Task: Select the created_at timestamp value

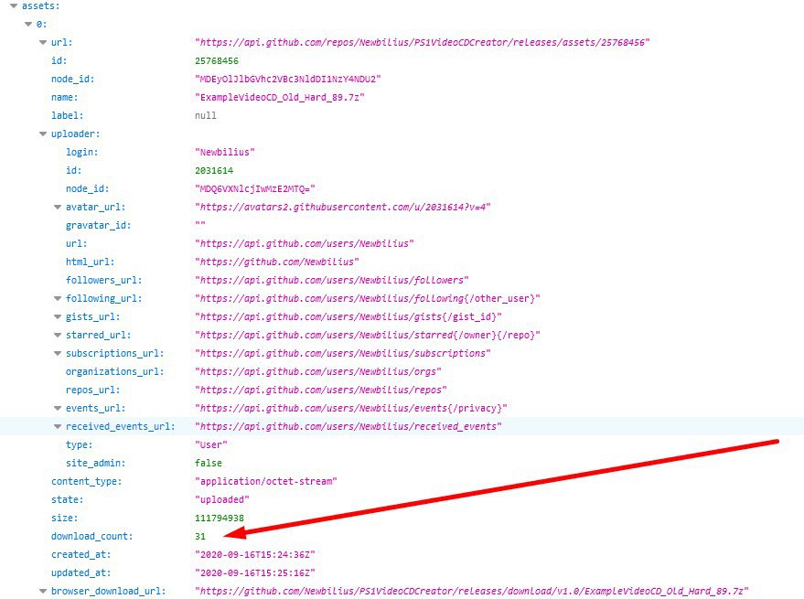Action: [x=255, y=554]
